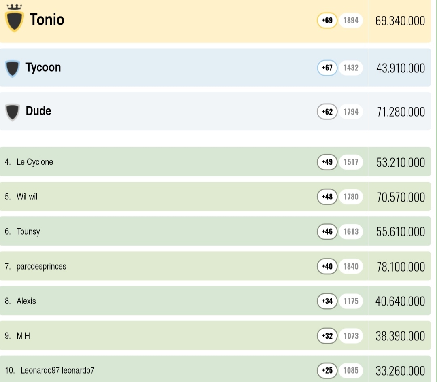Open Tonio's manager profile name
This screenshot has width=437, height=382.
coord(47,19)
